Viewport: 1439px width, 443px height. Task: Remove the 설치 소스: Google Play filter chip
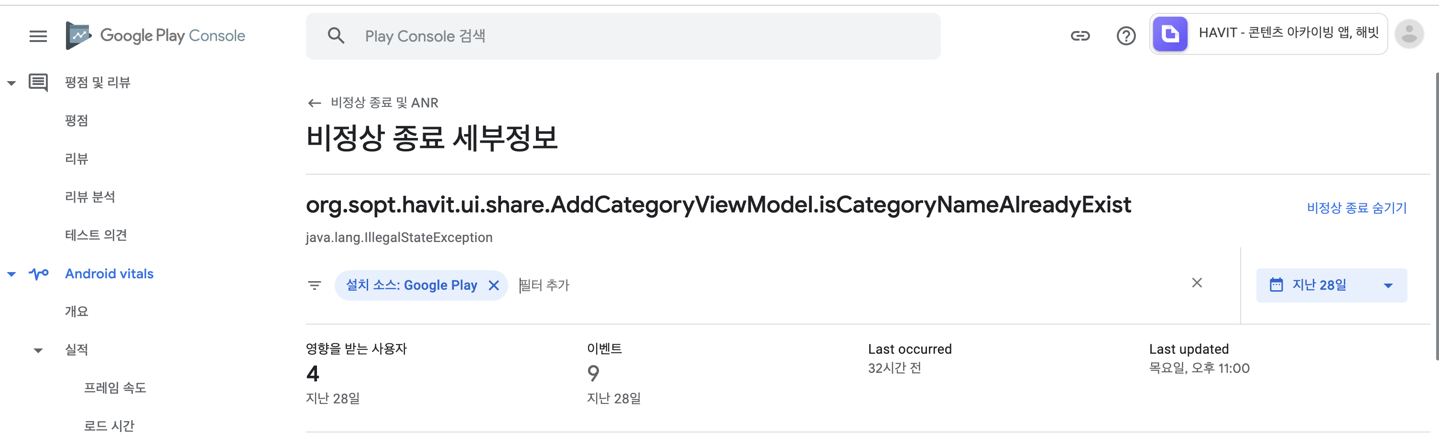pyautogui.click(x=494, y=285)
